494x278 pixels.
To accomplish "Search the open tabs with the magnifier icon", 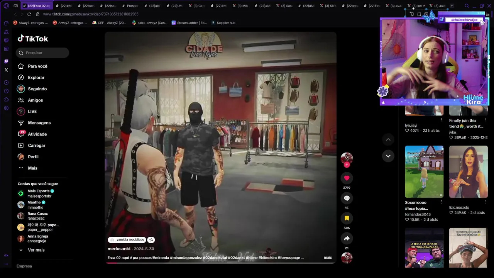I will (467, 6).
